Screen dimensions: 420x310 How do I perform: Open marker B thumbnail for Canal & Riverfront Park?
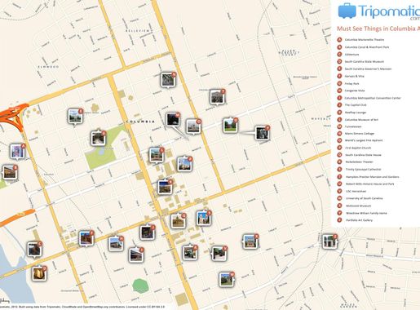(x=10, y=172)
